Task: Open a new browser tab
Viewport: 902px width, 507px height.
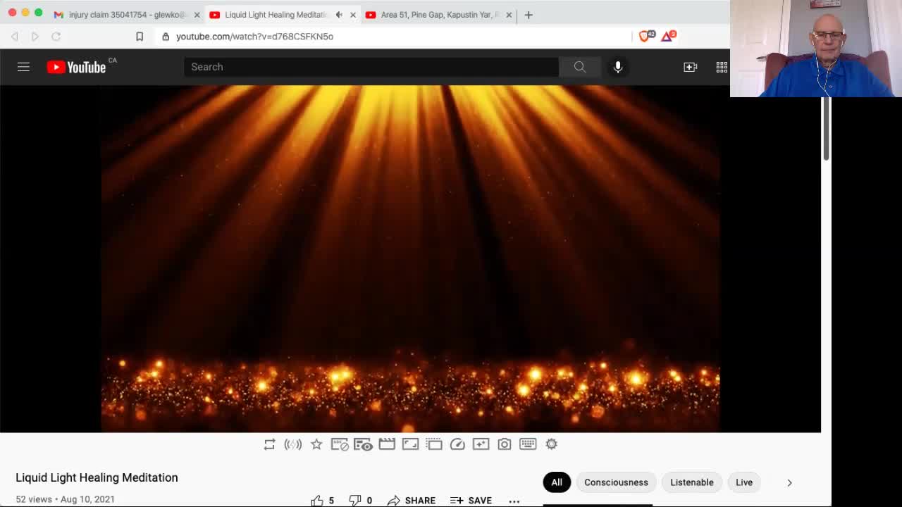Action: 529,15
